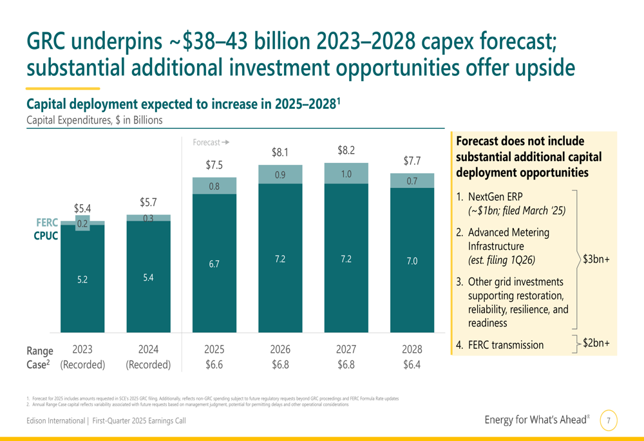Click the $6.6 range case for 2025
Screen dimensions: 644x441
pyautogui.click(x=214, y=364)
